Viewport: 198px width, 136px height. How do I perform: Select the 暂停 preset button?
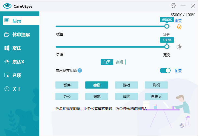point(67,85)
